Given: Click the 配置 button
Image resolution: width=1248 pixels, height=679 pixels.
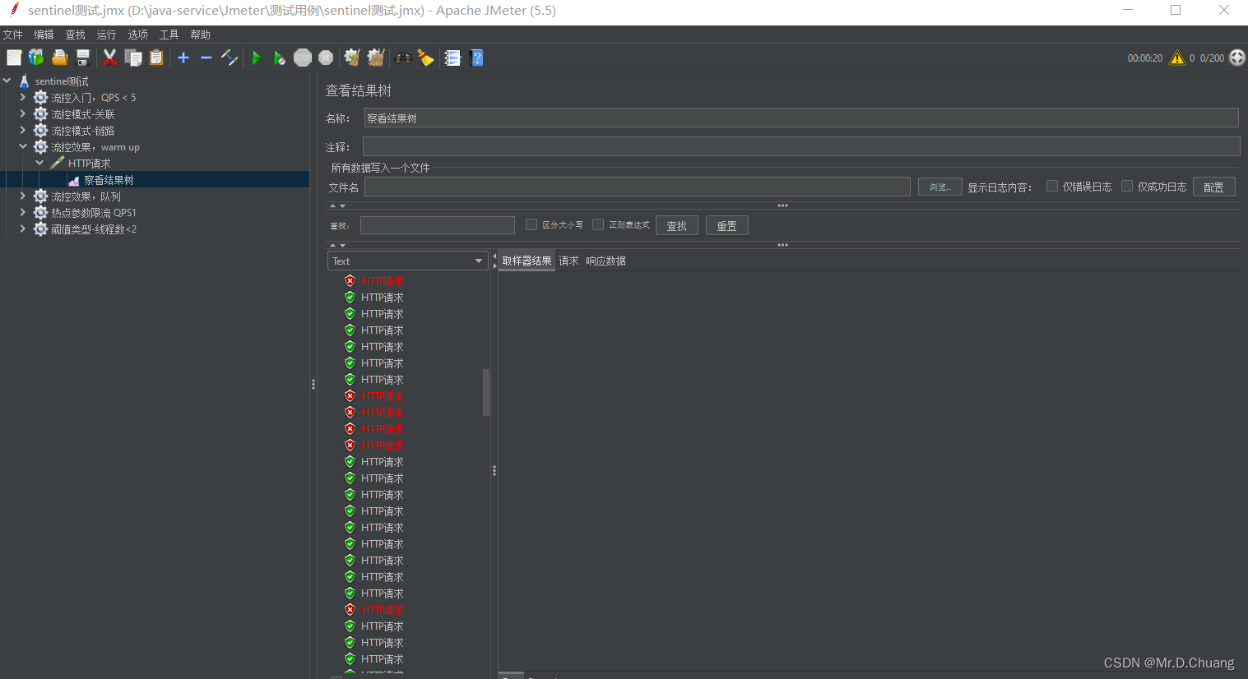Looking at the screenshot, I should click(1214, 187).
